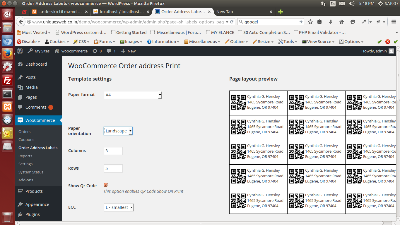Expand the CSS developer toolbar menu
The height and width of the screenshot is (225, 400).
pyautogui.click(x=82, y=42)
